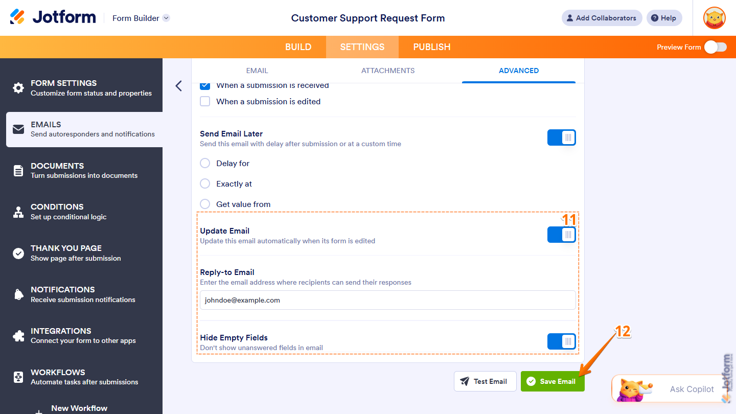This screenshot has height=414, width=736.
Task: Open the EMAIL sub-tab
Action: pos(257,71)
